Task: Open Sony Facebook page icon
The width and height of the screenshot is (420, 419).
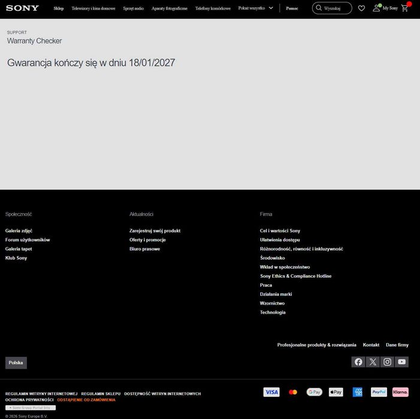Action: coord(358,362)
